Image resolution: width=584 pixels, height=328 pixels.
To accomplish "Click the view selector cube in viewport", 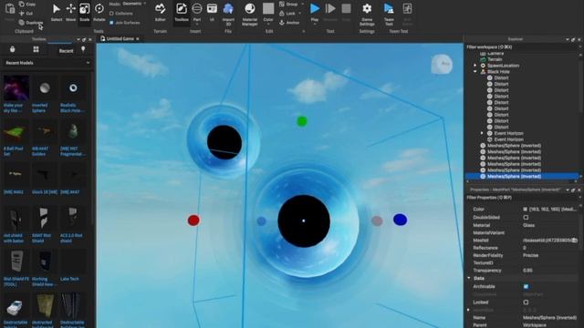I will tap(442, 64).
